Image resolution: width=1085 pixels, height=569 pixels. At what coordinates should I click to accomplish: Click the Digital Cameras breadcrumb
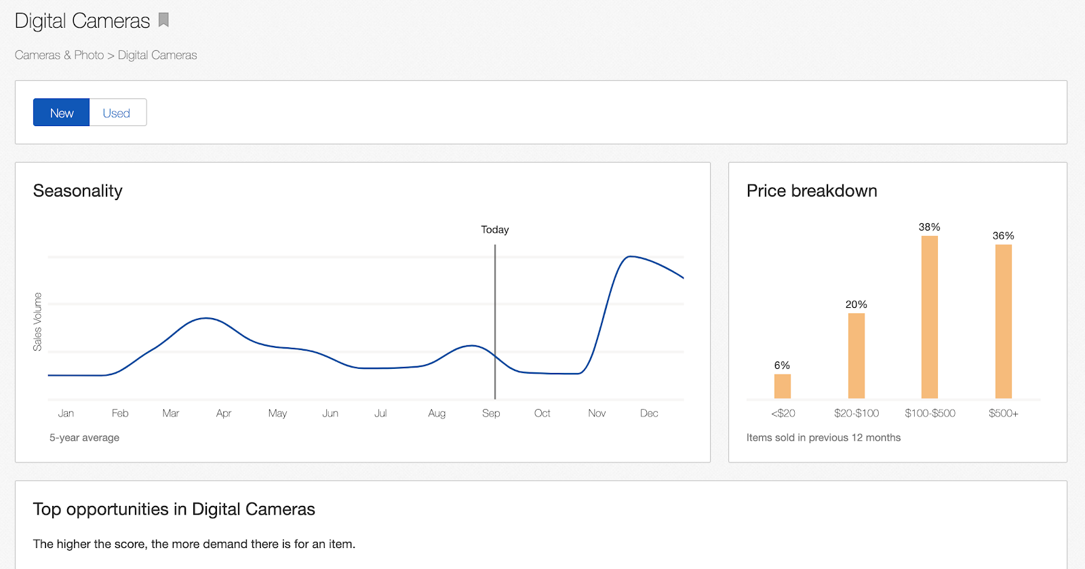tap(157, 55)
